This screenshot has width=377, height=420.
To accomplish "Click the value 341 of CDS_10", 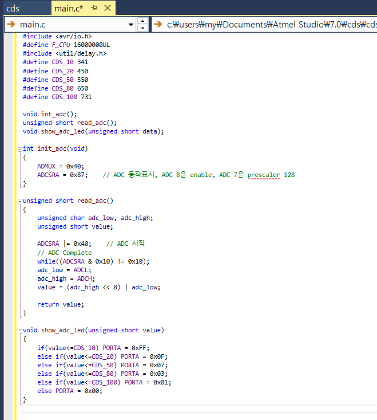I will coord(82,62).
